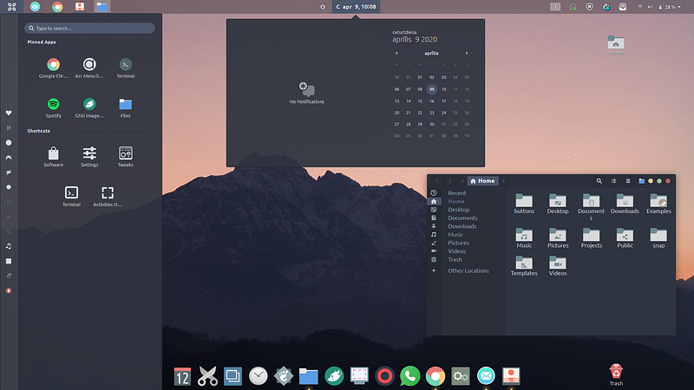This screenshot has height=390, width=694.
Task: Open the file manager hamburger menu
Action: [x=627, y=181]
